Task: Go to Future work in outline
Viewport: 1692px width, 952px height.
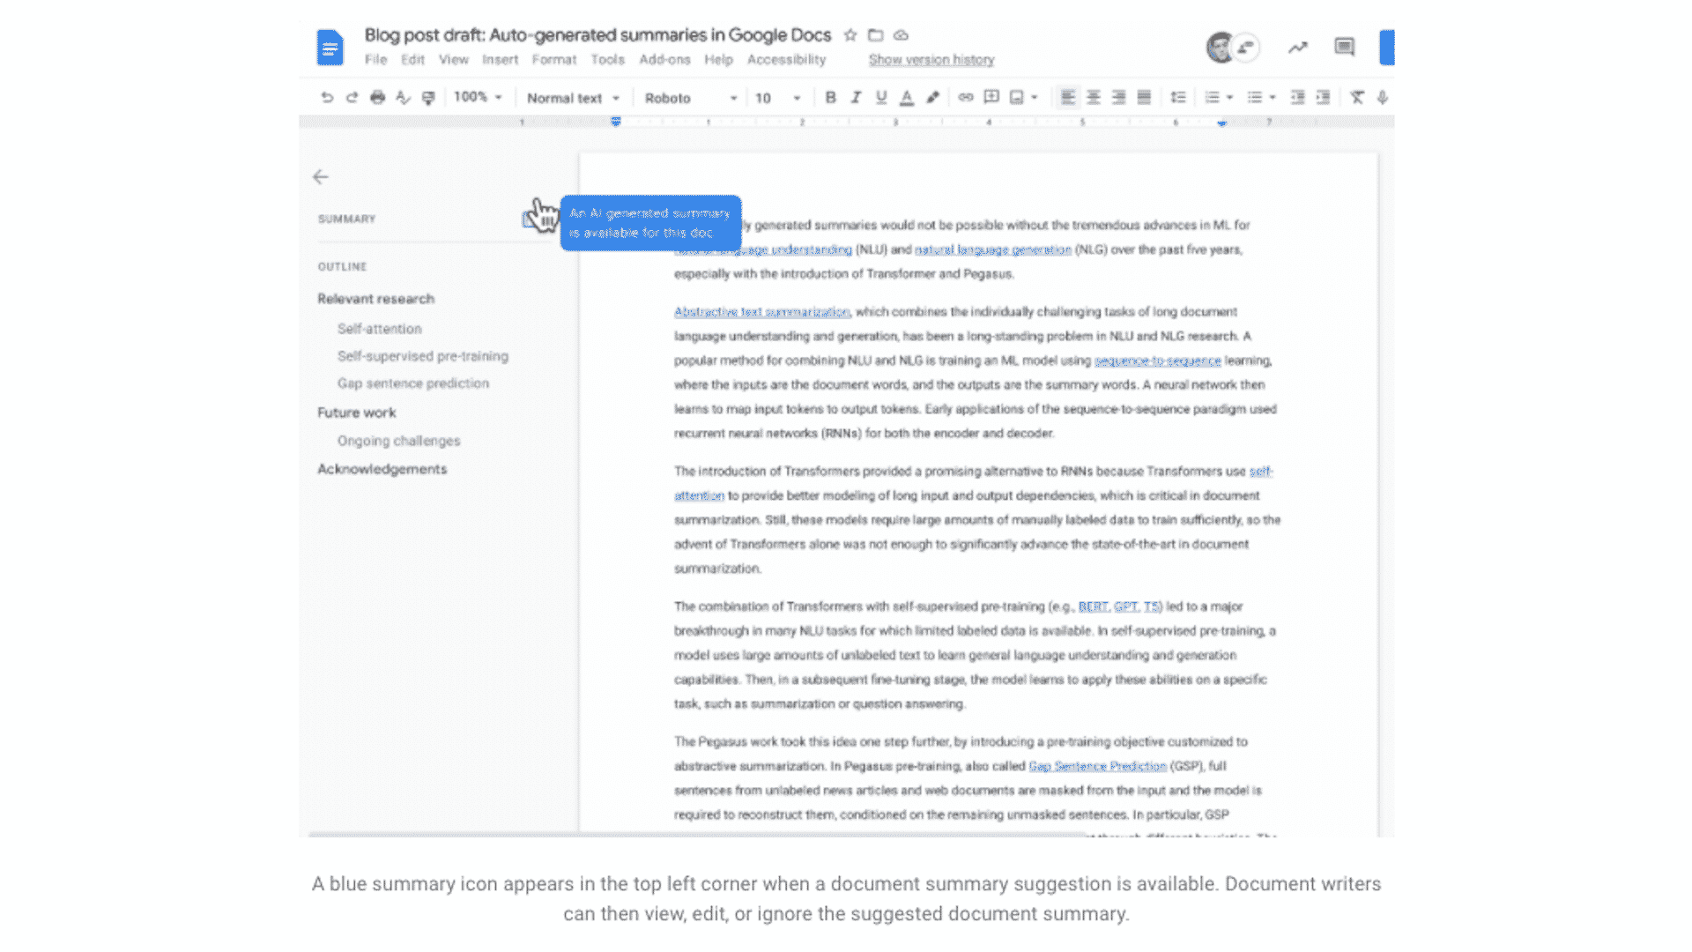Action: 357,413
